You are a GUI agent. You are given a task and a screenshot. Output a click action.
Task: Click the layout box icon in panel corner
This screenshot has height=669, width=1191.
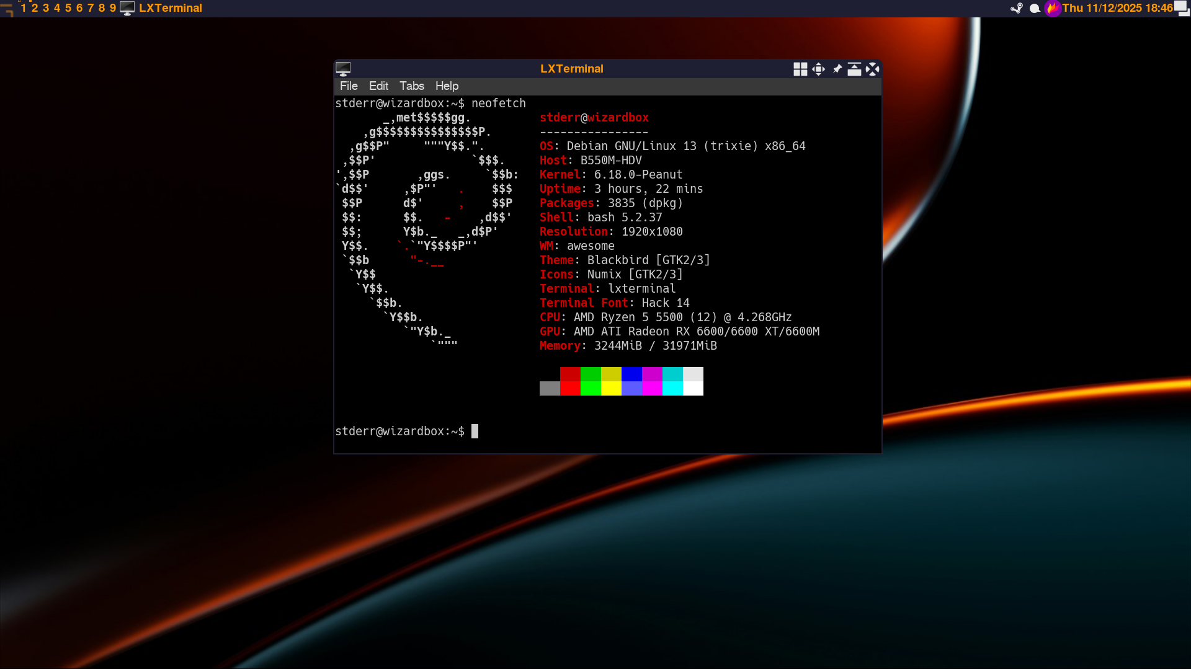(1182, 8)
